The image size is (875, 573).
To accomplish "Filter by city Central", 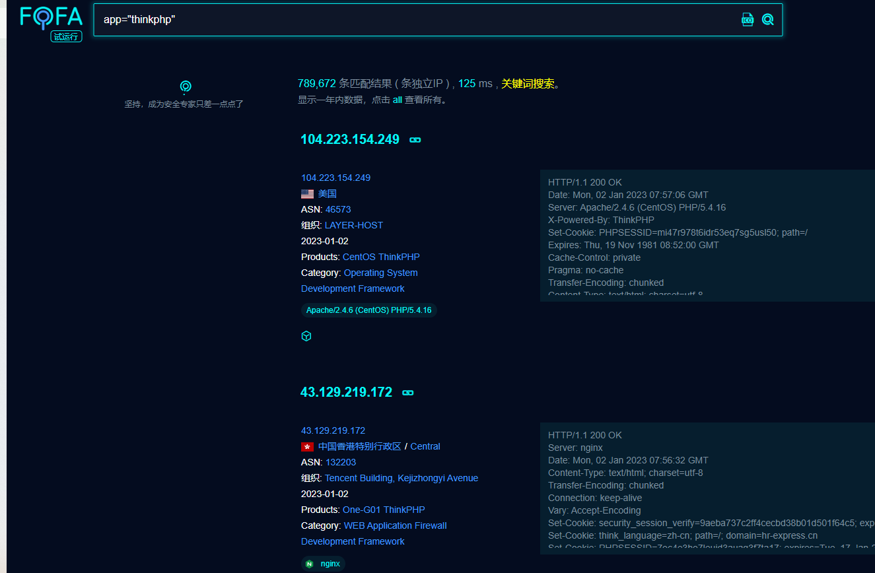I will (x=425, y=446).
